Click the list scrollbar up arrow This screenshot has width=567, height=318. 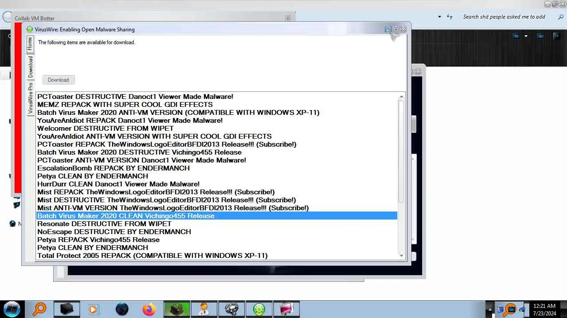401,97
